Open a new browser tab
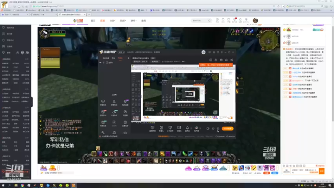 point(89,15)
